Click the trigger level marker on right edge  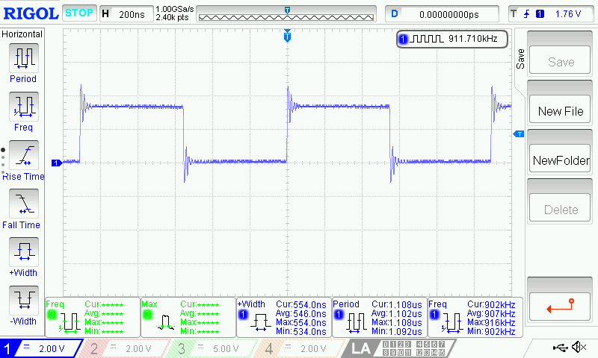[x=517, y=134]
